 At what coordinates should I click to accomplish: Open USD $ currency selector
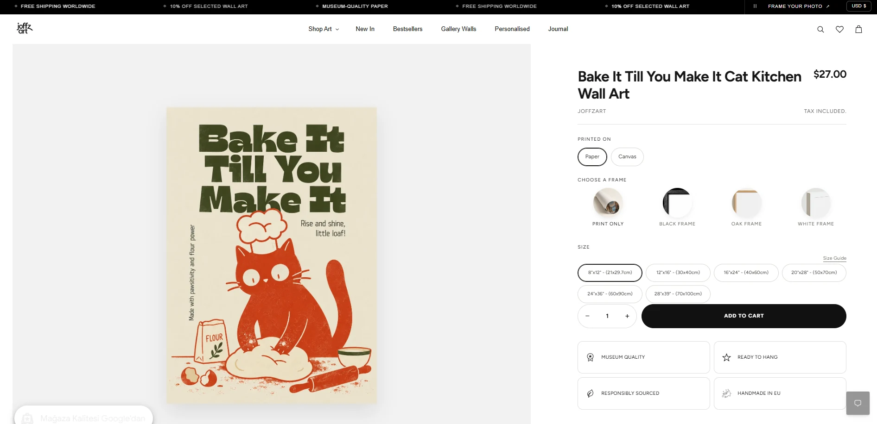(858, 6)
